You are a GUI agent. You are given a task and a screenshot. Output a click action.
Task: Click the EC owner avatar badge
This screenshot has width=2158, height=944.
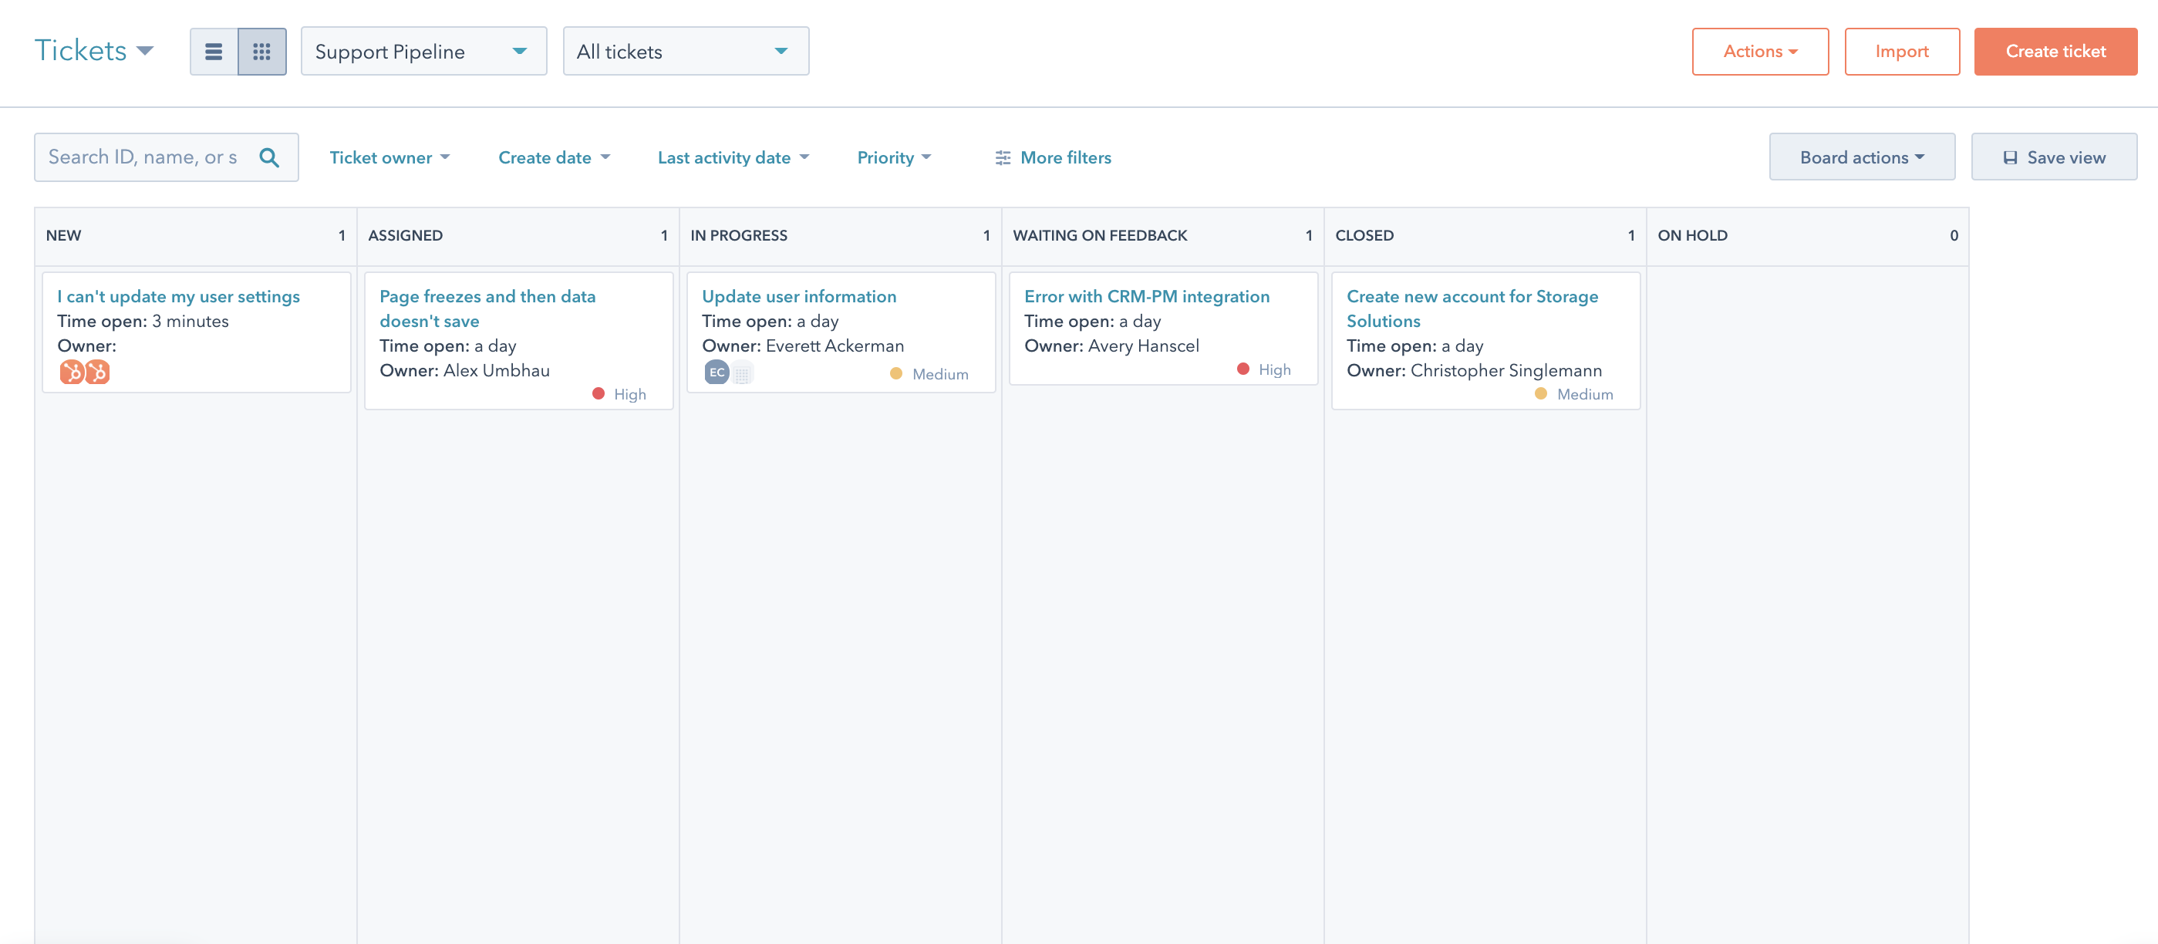(717, 373)
